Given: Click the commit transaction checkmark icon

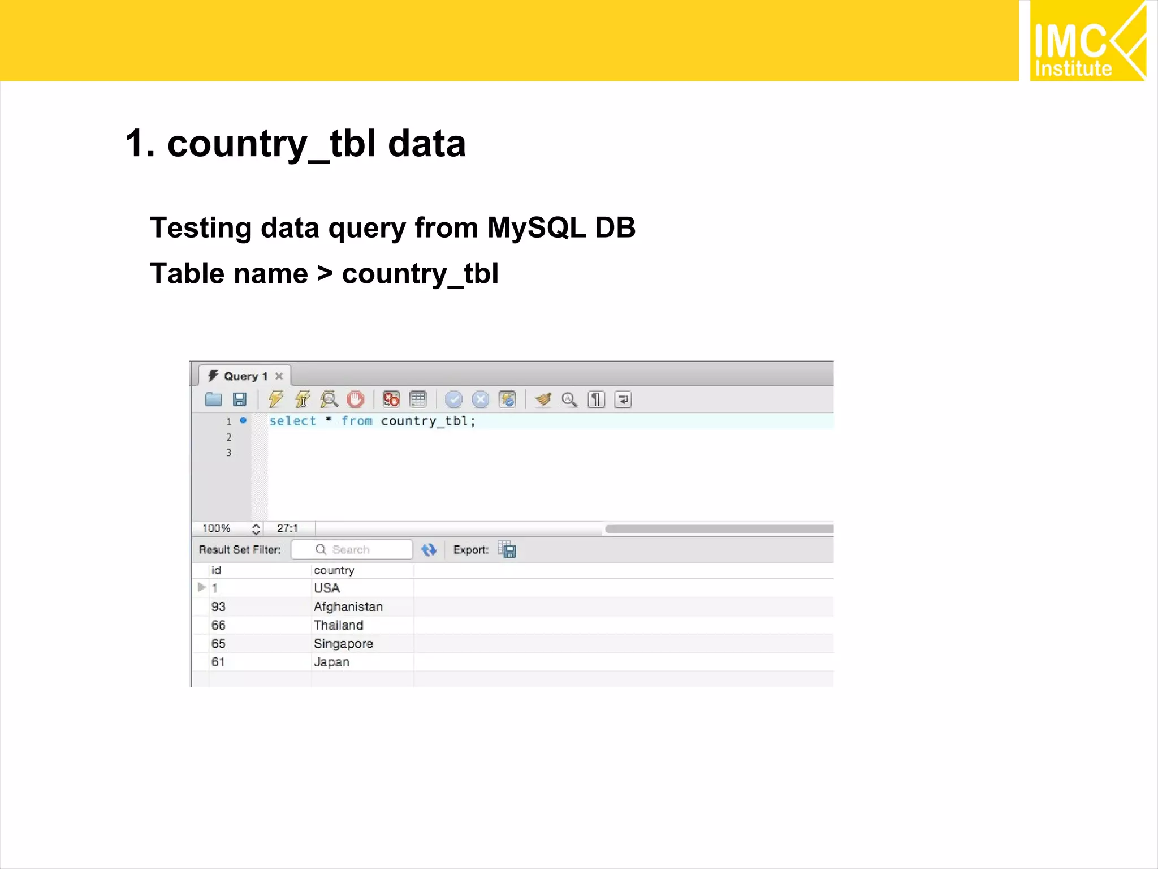Looking at the screenshot, I should 453,399.
